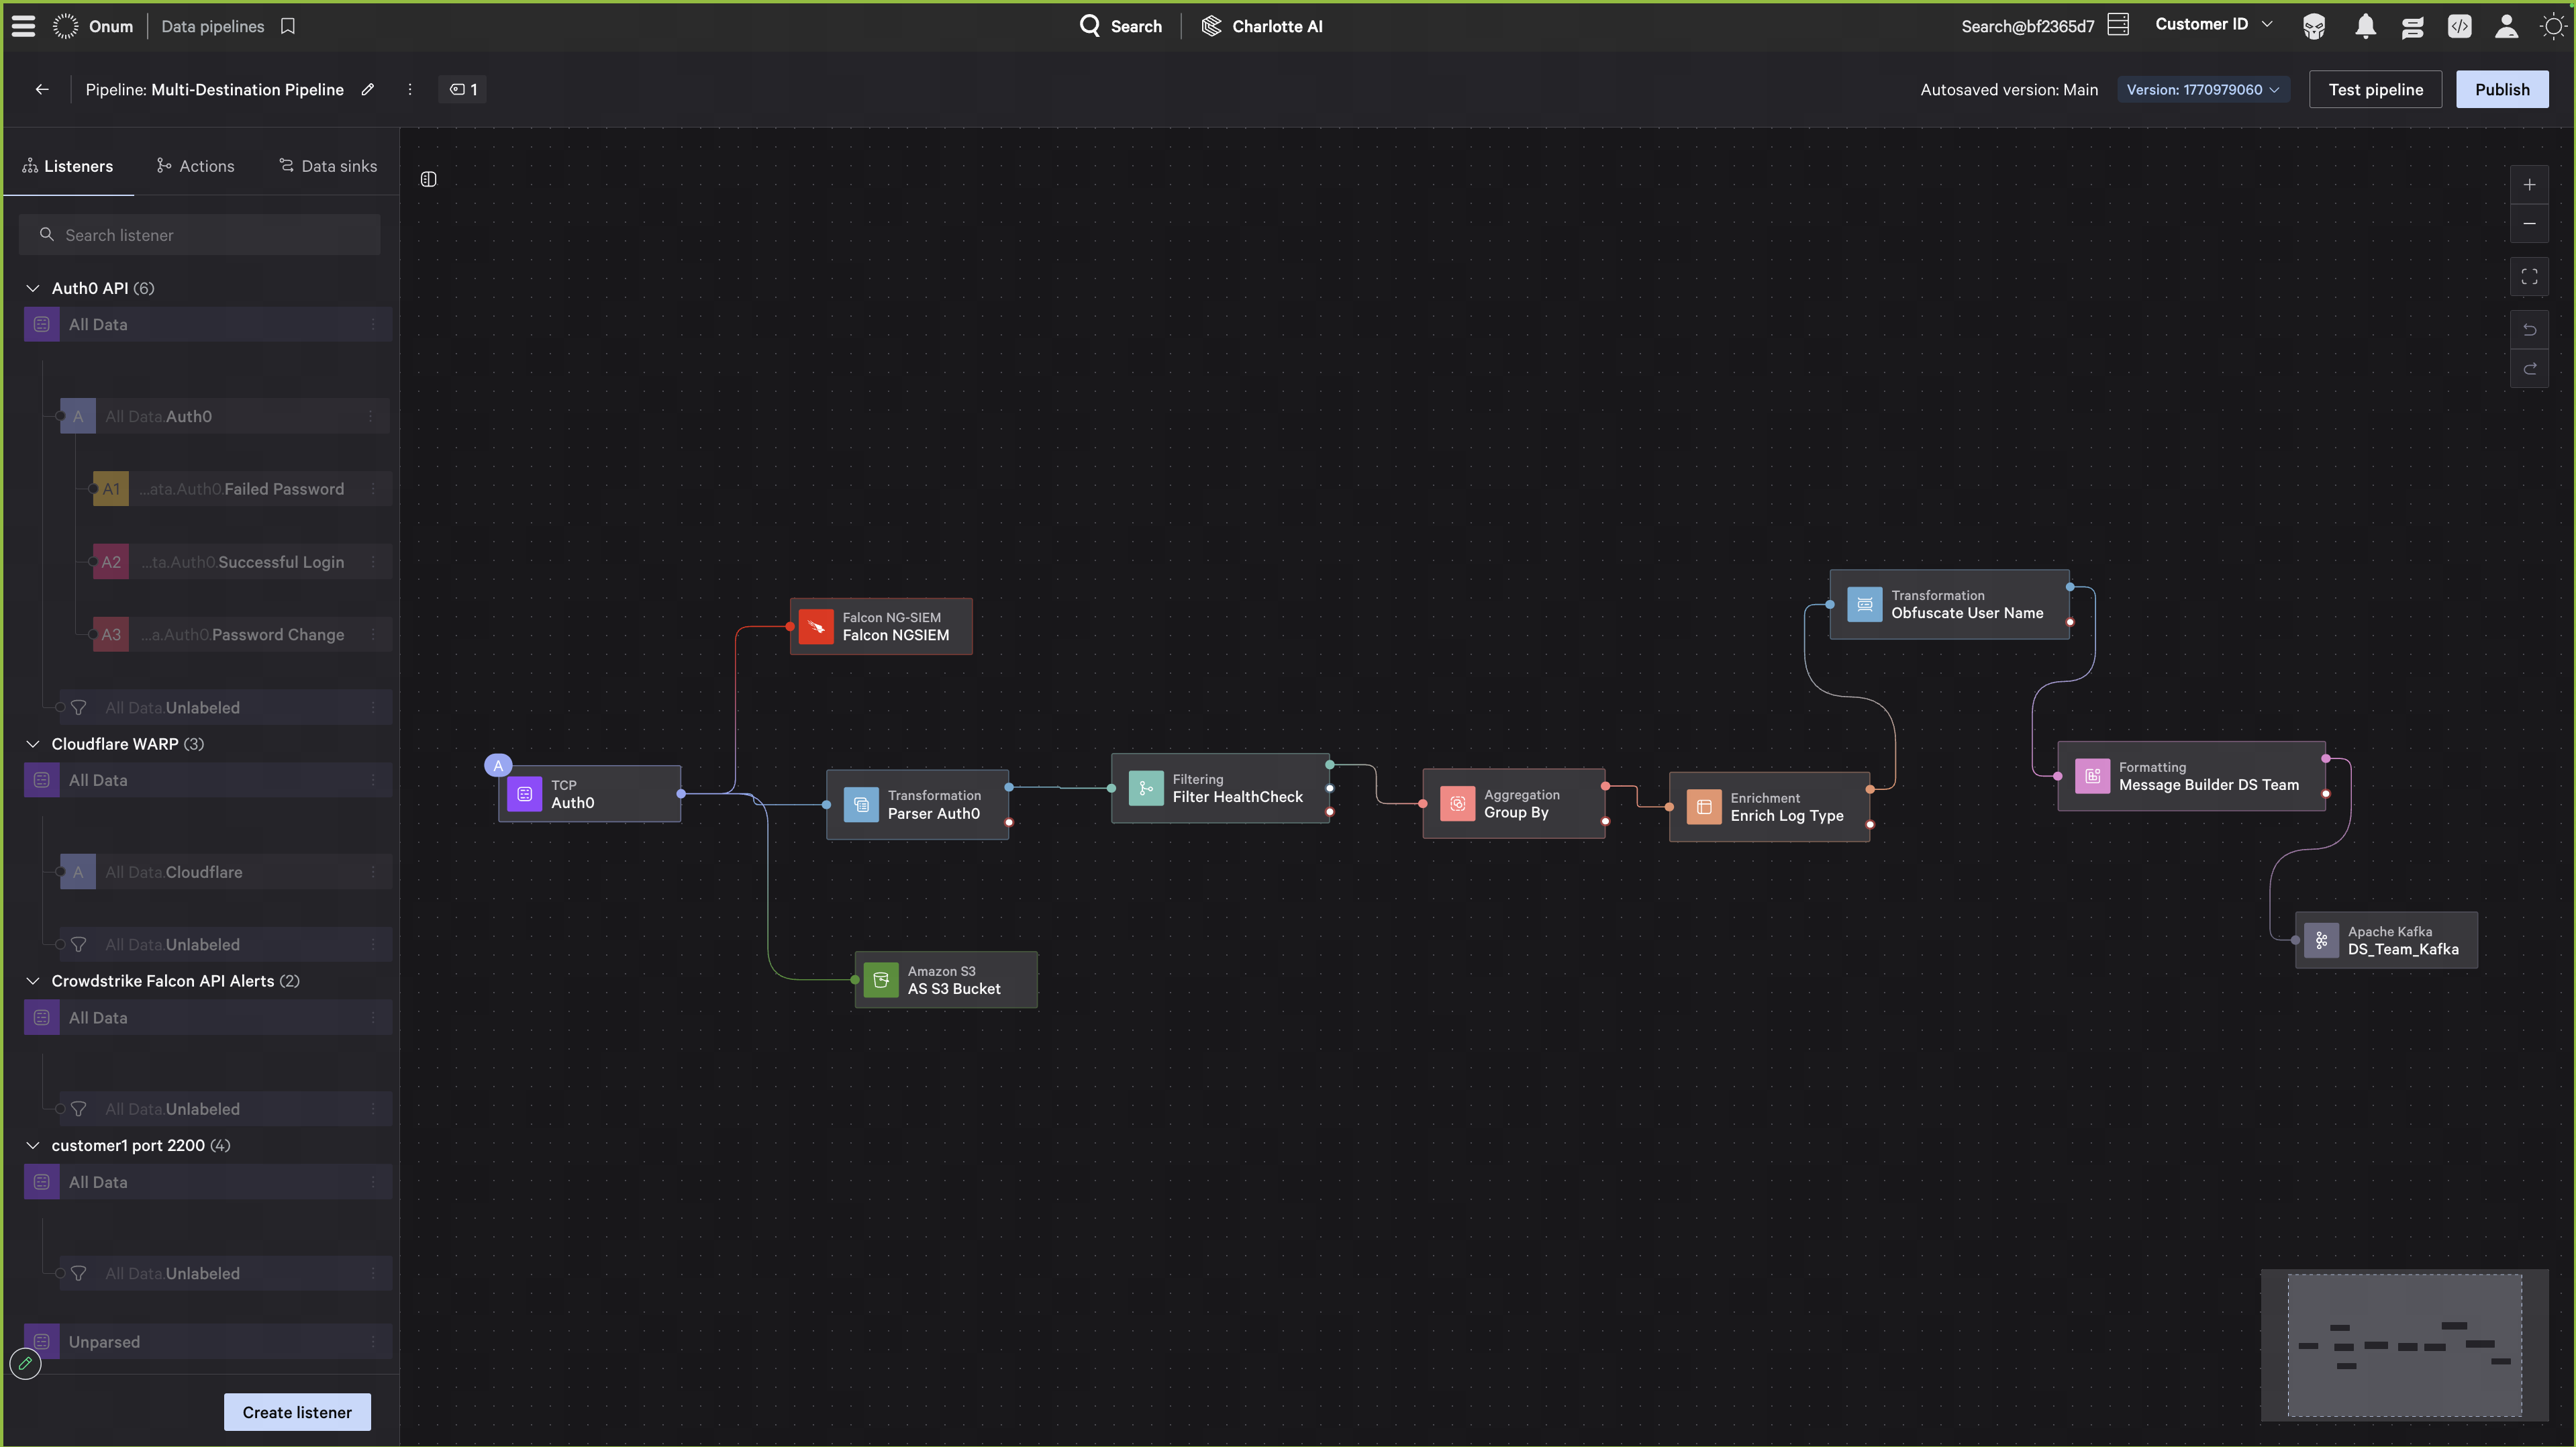This screenshot has width=2576, height=1447.
Task: Collapse the Cloudflare WARP group
Action: point(33,744)
